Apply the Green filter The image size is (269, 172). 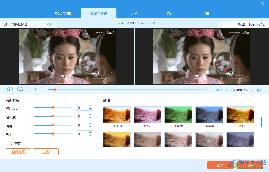(178, 115)
